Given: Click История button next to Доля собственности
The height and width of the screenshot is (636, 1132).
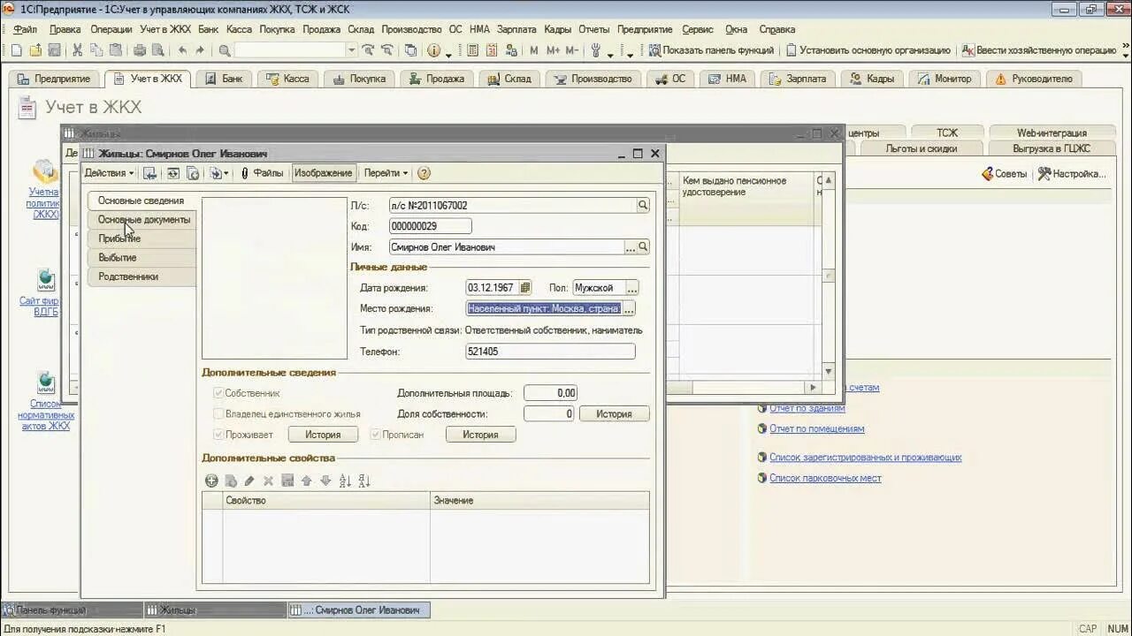Looking at the screenshot, I should 614,413.
